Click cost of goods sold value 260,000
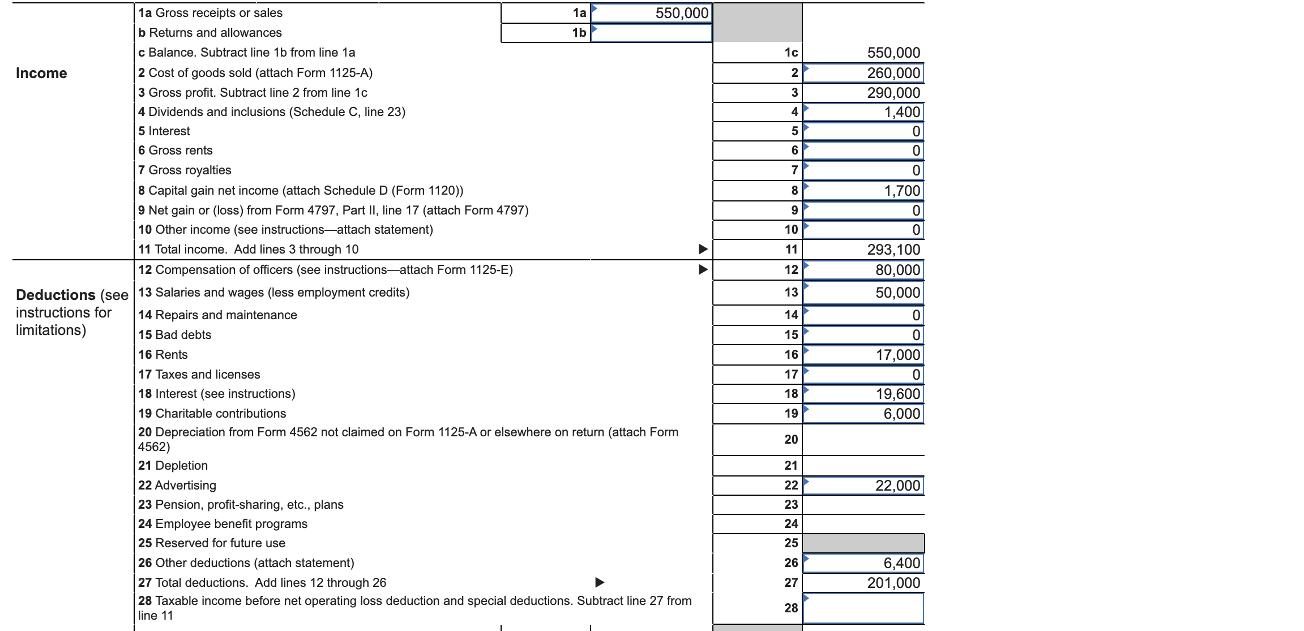 point(863,73)
